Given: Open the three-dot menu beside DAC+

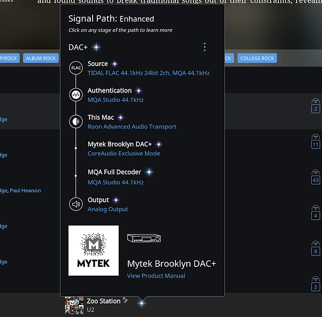Looking at the screenshot, I should 205,47.
